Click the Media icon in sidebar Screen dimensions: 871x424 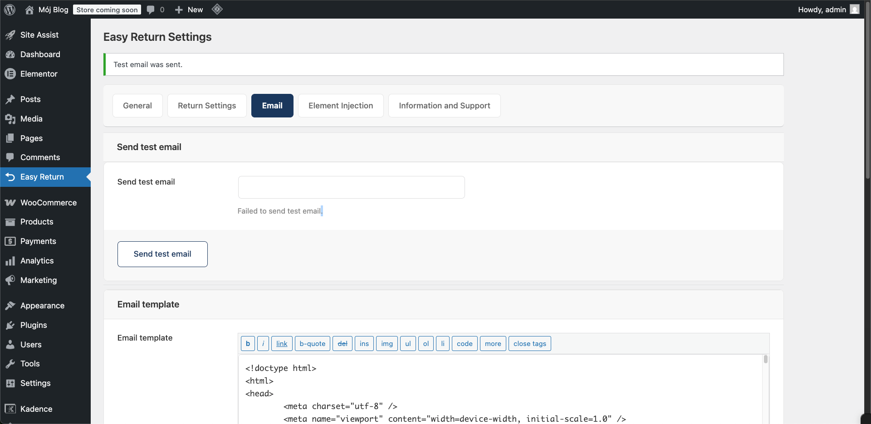[10, 119]
